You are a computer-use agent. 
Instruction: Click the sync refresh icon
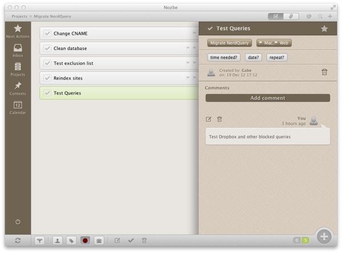(x=18, y=240)
